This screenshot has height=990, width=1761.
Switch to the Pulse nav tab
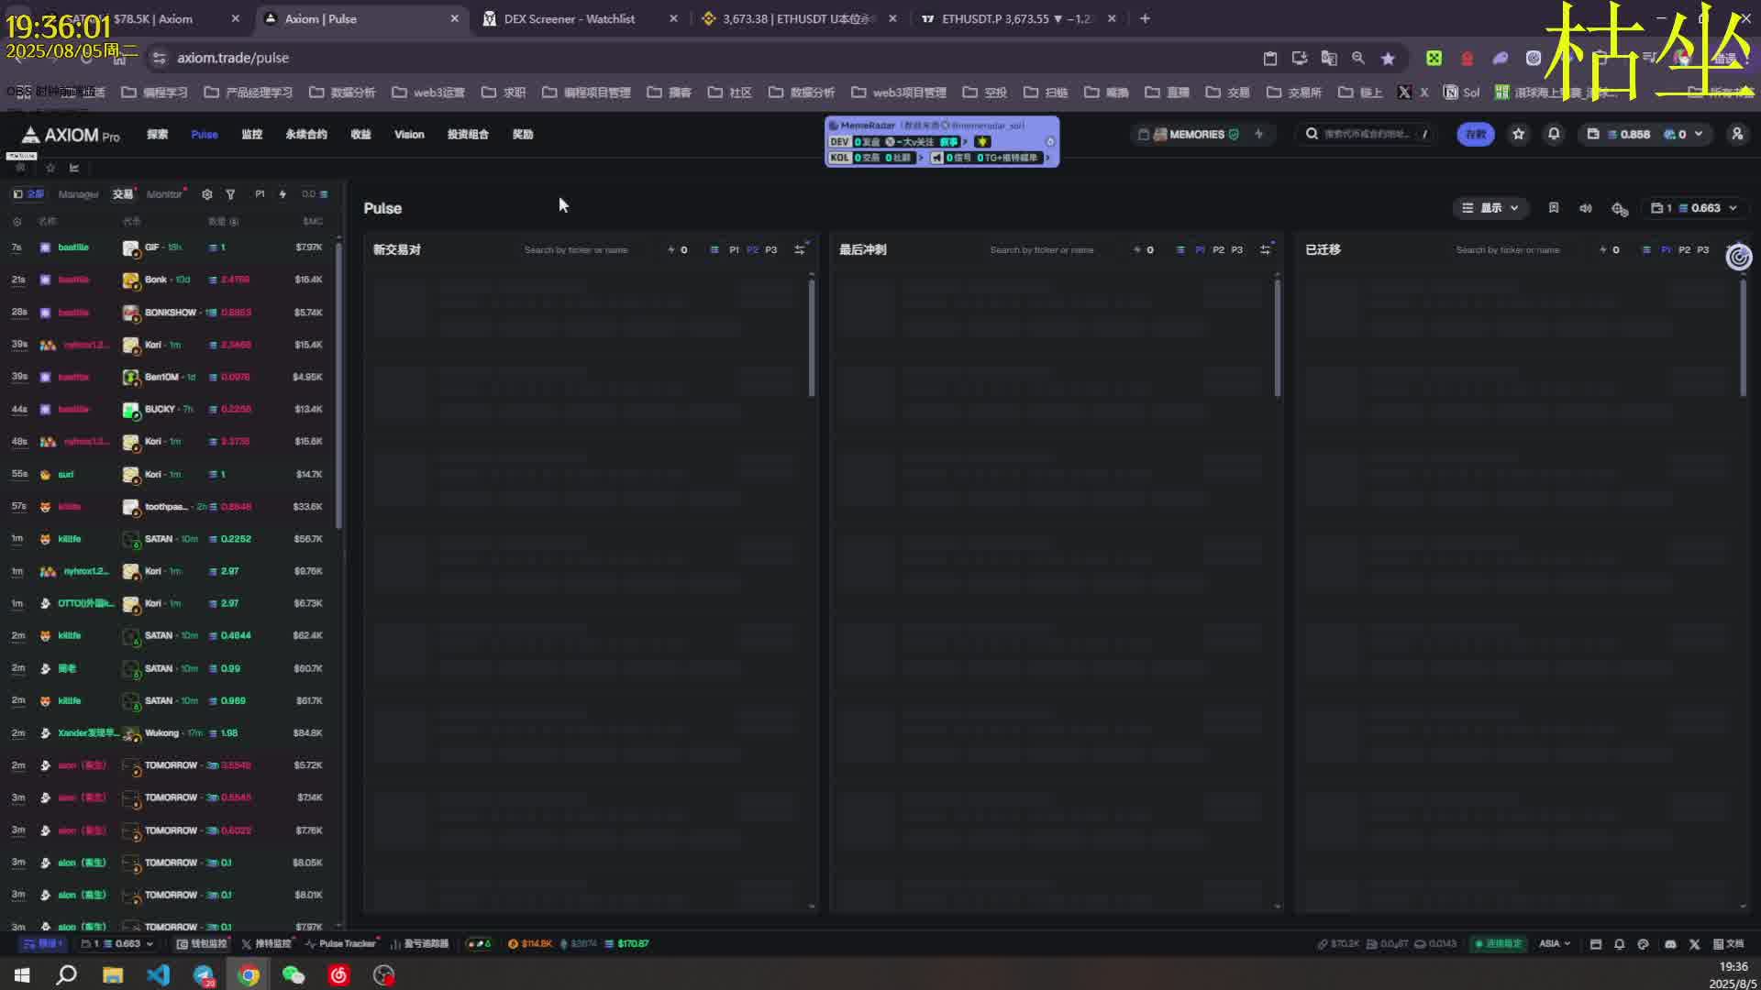pyautogui.click(x=205, y=135)
